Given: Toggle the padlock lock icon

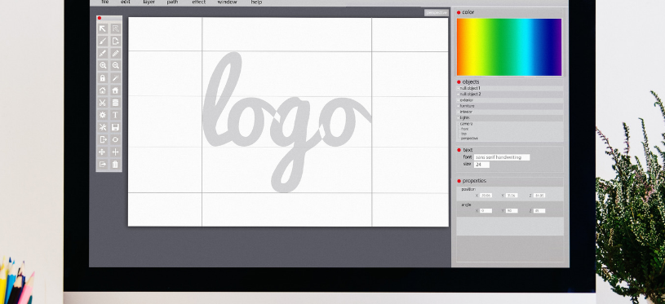Looking at the screenshot, I should [x=103, y=78].
